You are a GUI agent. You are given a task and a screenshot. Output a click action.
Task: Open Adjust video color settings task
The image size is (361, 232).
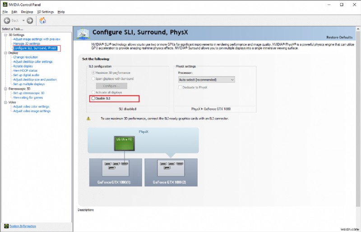point(31,106)
